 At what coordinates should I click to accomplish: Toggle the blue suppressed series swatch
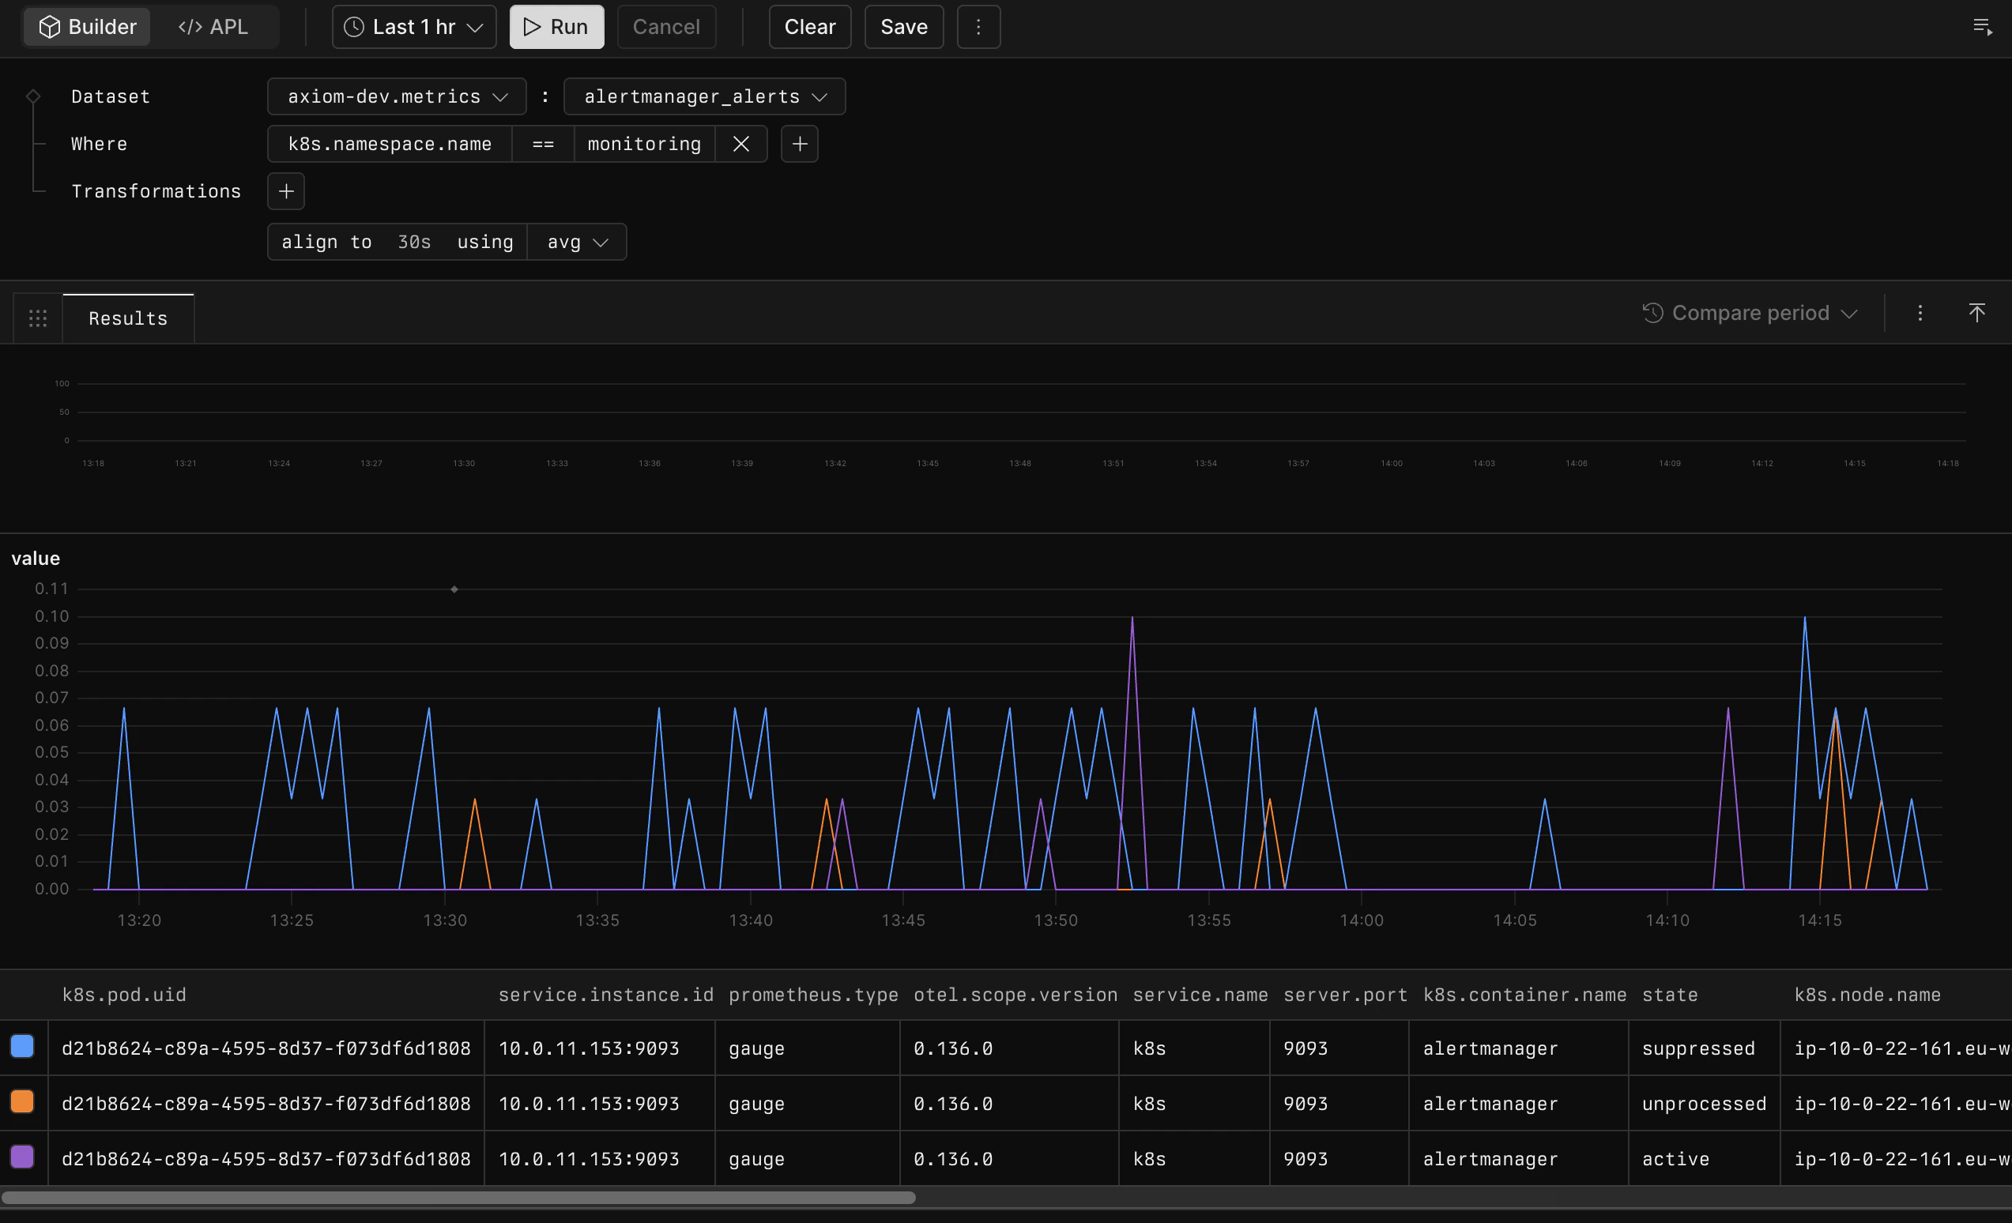click(21, 1046)
